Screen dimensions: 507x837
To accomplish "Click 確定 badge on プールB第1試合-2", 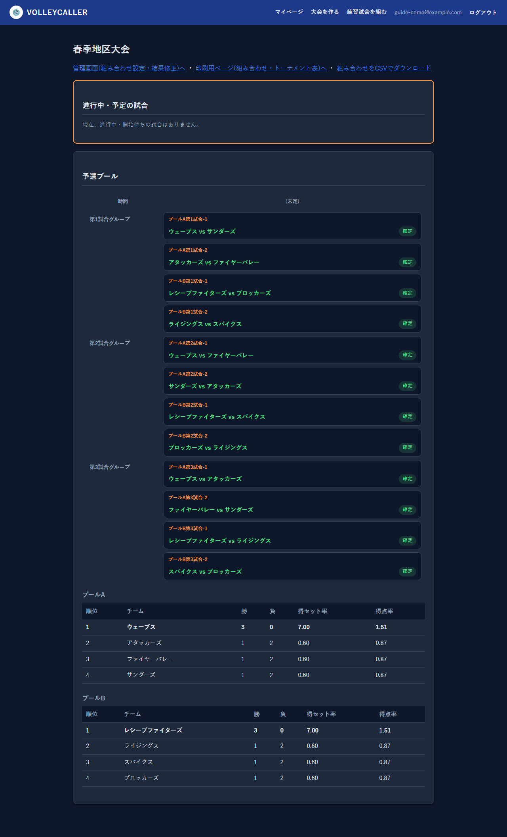I will coord(408,323).
